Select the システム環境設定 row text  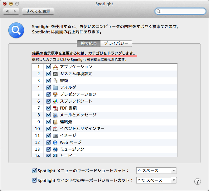click(76, 74)
